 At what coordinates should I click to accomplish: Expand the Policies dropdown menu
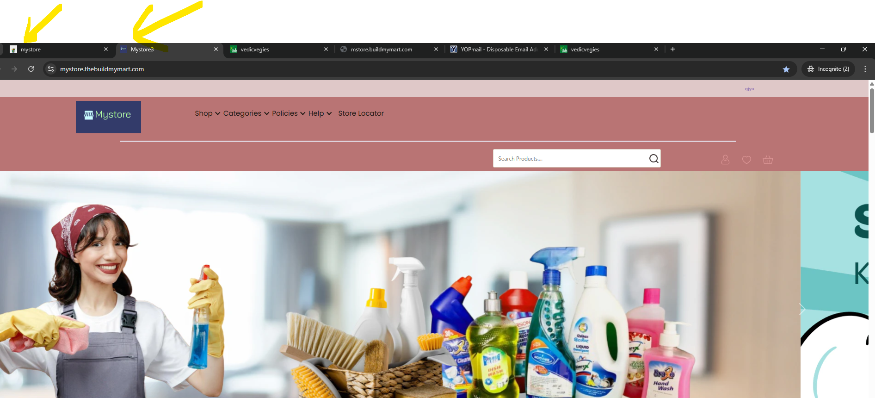[289, 113]
